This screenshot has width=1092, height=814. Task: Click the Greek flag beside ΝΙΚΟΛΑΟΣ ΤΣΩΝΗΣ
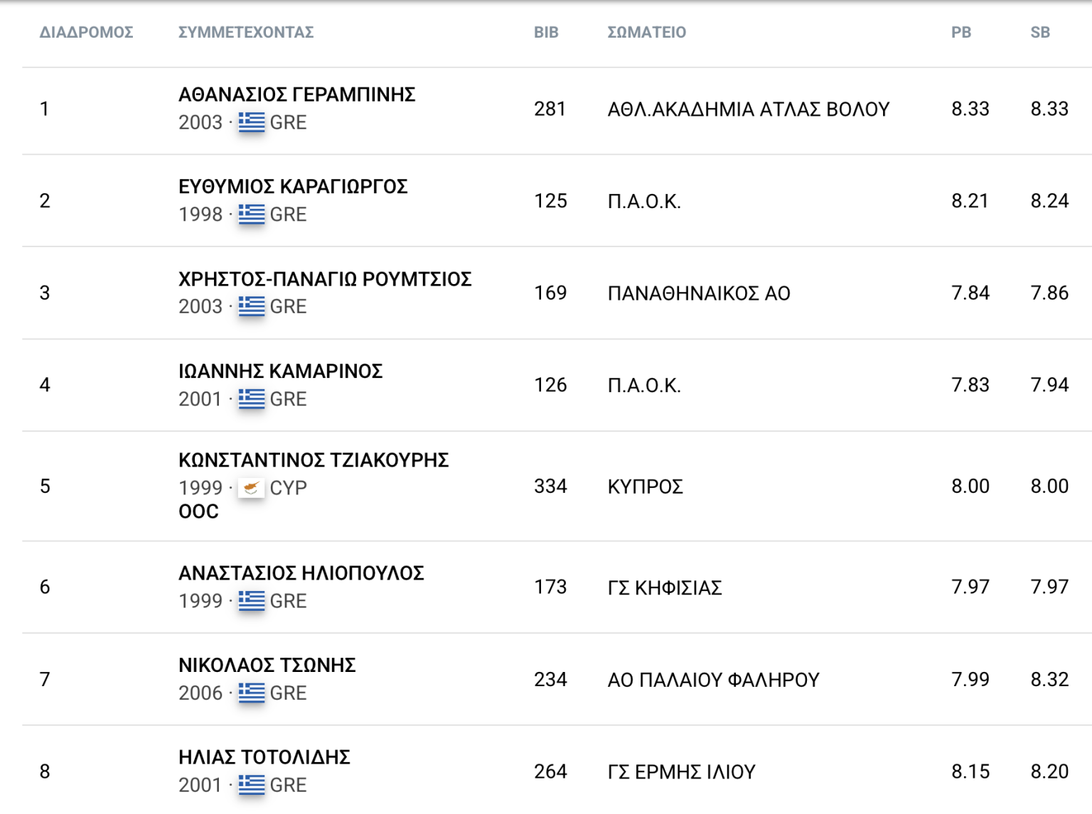click(251, 693)
